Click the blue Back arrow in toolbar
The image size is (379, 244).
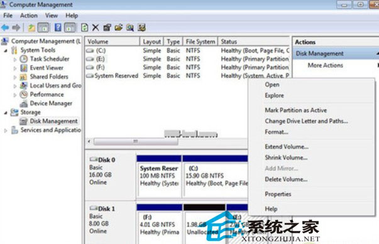[x=5, y=28]
